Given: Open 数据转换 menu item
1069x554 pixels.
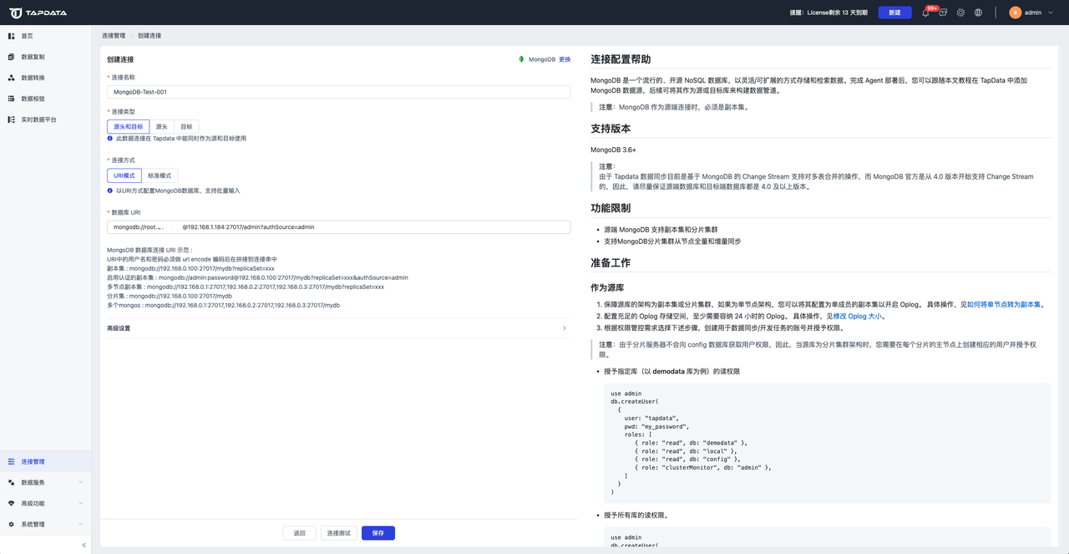Looking at the screenshot, I should [x=46, y=78].
